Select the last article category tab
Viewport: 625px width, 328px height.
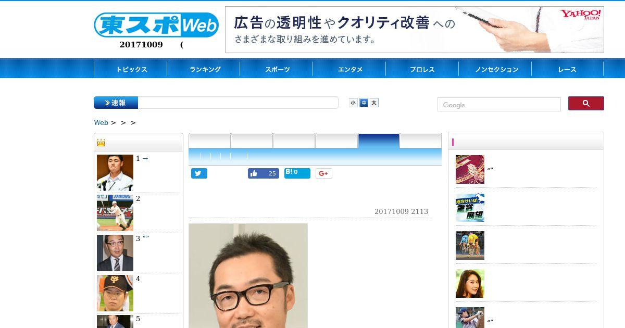tap(421, 141)
